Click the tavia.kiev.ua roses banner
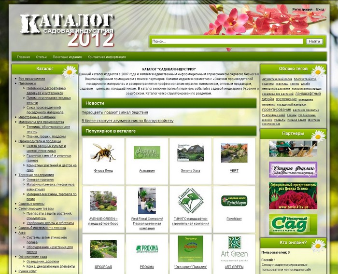This screenshot has height=274, width=338. tap(293, 196)
